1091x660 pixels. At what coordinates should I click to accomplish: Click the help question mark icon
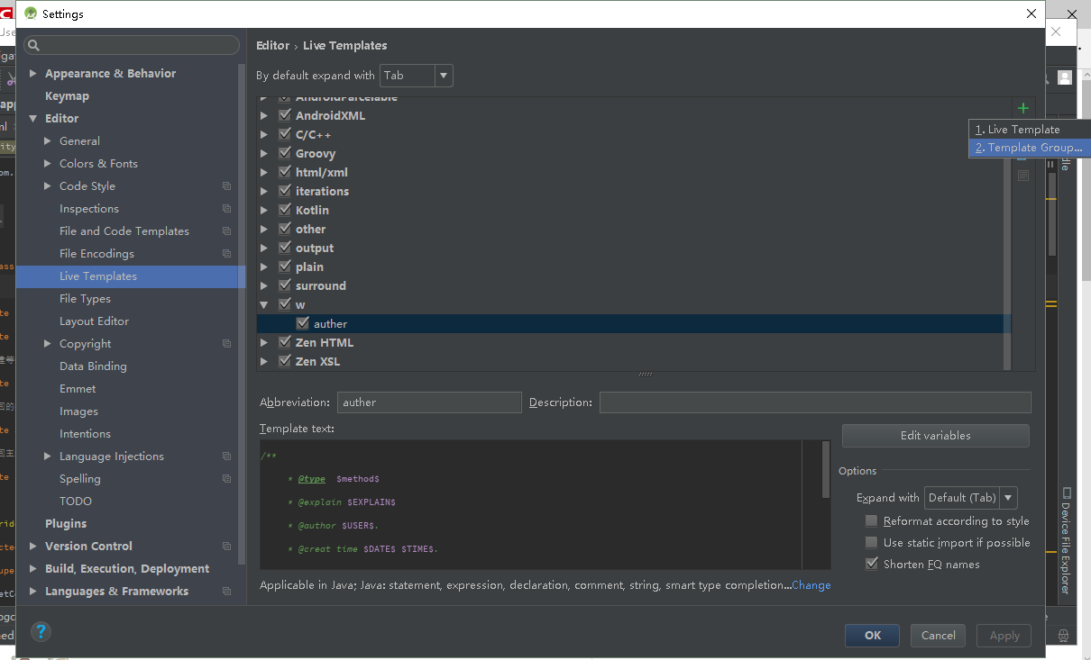[41, 631]
